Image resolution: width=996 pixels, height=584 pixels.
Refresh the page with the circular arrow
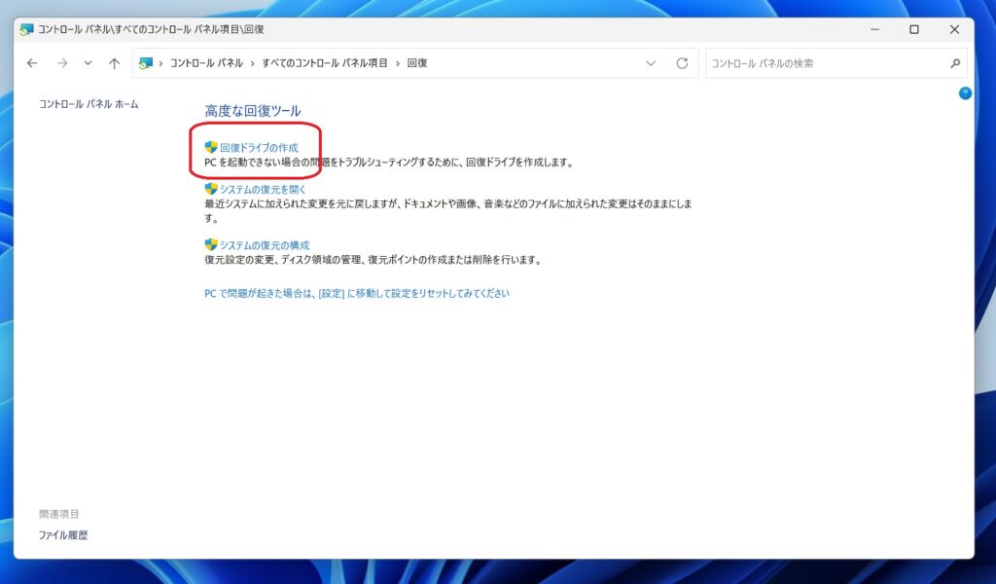tap(682, 63)
